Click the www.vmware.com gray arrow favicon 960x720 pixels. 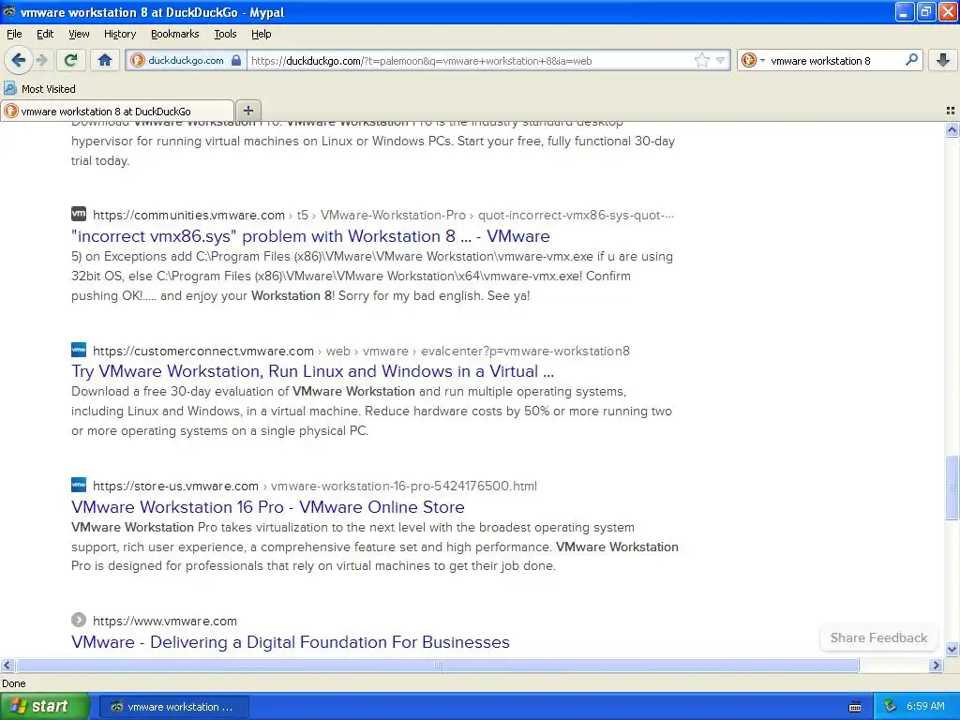click(79, 620)
